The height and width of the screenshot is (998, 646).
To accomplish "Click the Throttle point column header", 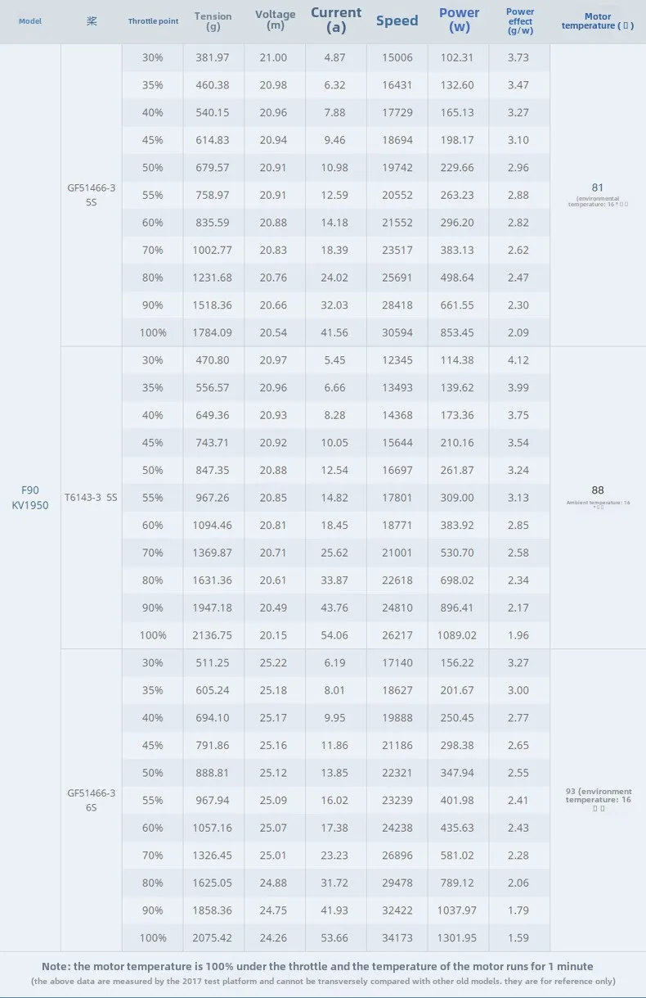I will [153, 21].
